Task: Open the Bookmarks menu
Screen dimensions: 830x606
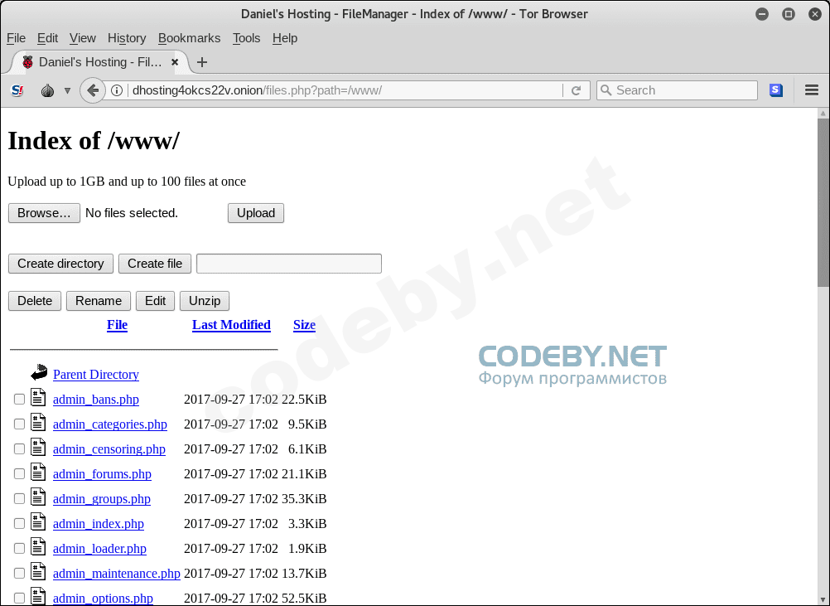Action: pyautogui.click(x=189, y=38)
